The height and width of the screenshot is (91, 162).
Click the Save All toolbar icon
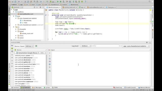pyautogui.click(x=12, y=2)
